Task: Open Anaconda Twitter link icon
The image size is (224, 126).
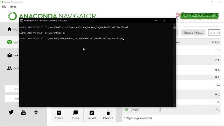Action: tap(11, 112)
